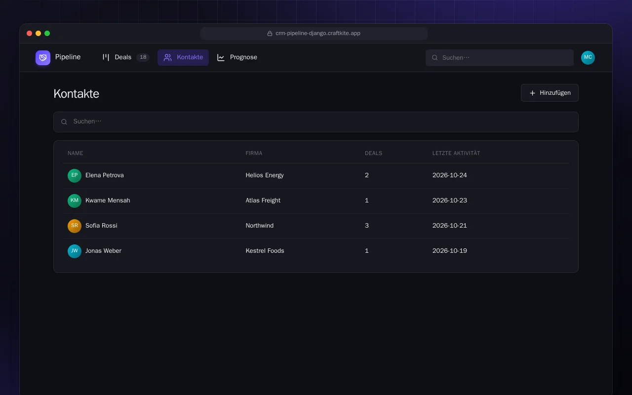
Task: Click the Kontakte people icon
Action: [x=168, y=57]
